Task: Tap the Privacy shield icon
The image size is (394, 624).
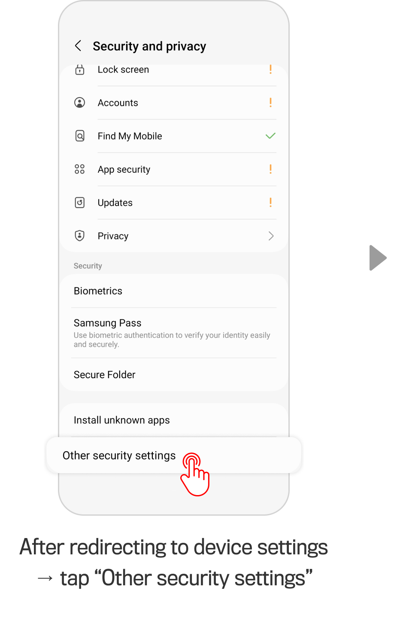Action: [80, 236]
